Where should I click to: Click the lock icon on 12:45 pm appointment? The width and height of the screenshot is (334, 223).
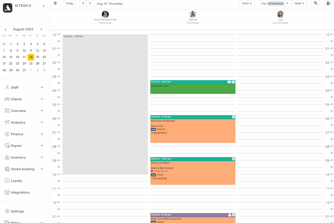pyautogui.click(x=230, y=215)
